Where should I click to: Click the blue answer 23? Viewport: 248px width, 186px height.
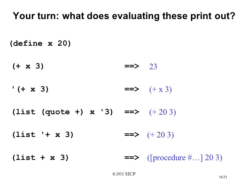click(153, 67)
